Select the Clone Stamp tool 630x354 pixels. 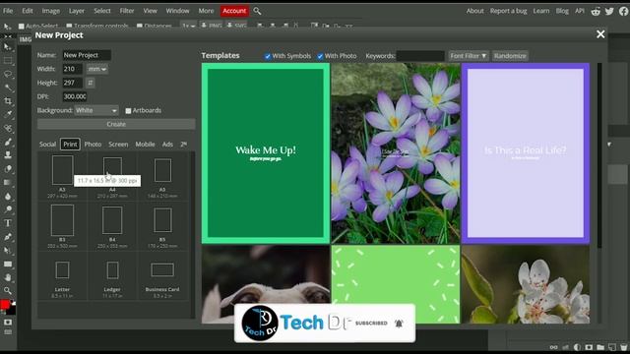8,155
